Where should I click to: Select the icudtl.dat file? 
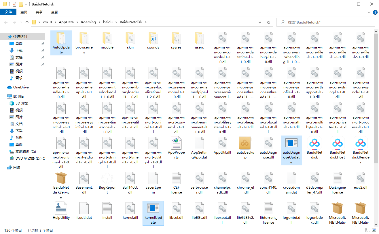tap(84, 210)
